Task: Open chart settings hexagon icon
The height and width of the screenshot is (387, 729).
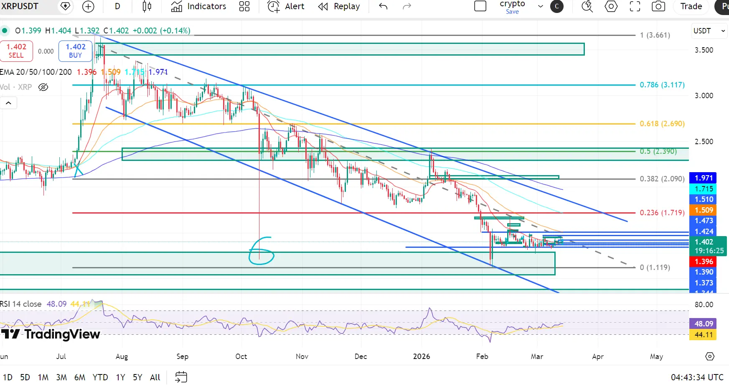Action: click(x=611, y=6)
